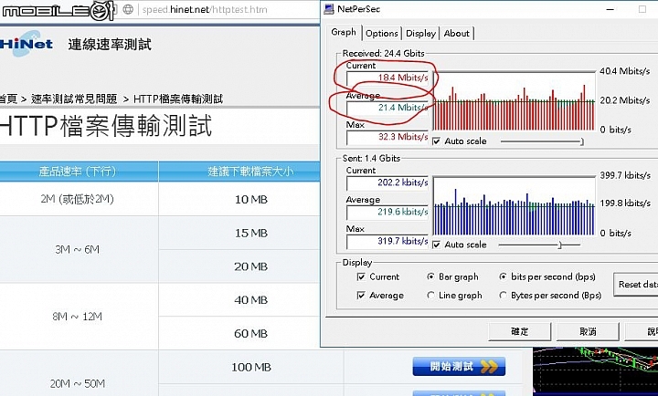Viewport: 658px width, 396px height.
Task: Open the 速率測試常見問題 breadcrumb link
Action: tap(74, 99)
